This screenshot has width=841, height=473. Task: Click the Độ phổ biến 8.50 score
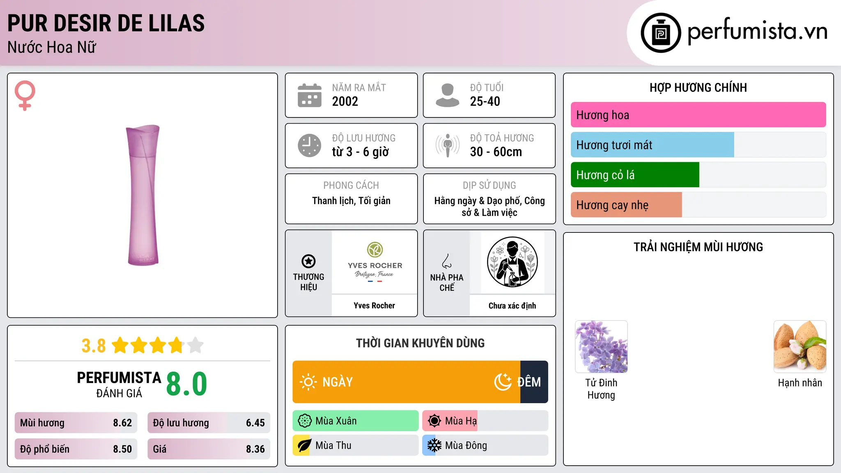pyautogui.click(x=76, y=449)
